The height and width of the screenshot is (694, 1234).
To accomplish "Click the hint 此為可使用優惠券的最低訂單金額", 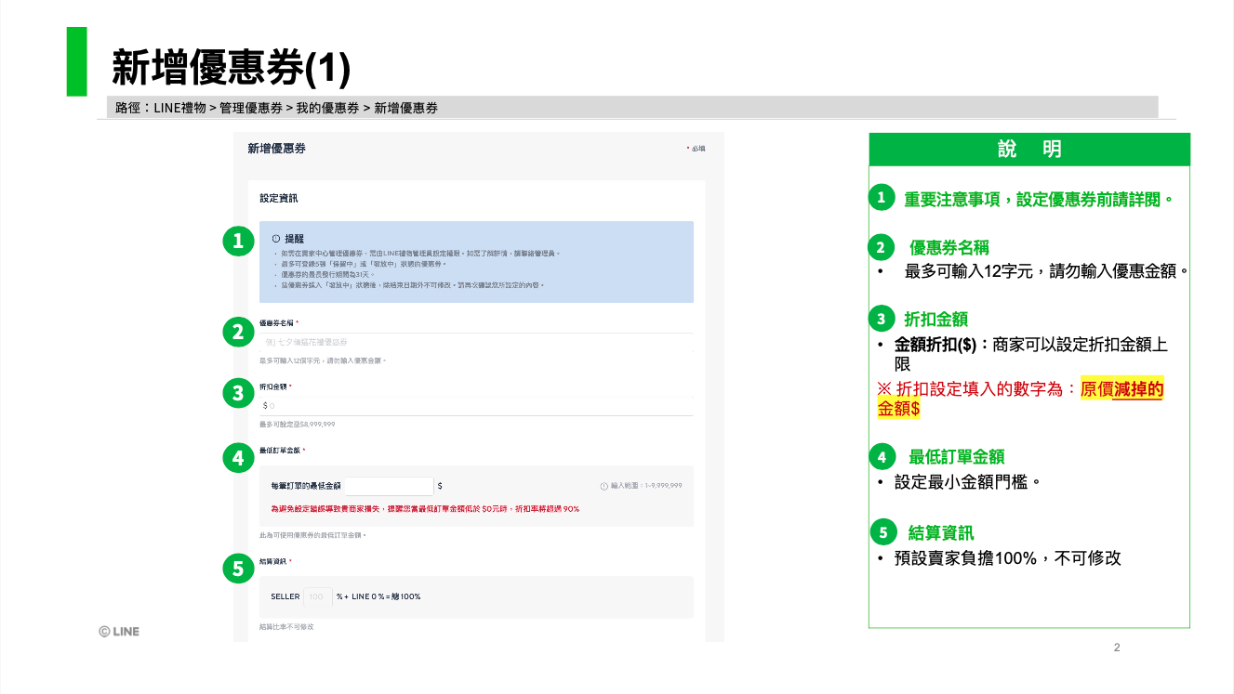I will coord(312,535).
